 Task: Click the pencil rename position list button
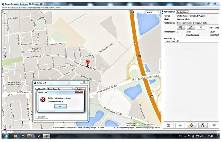pyautogui.click(x=191, y=27)
